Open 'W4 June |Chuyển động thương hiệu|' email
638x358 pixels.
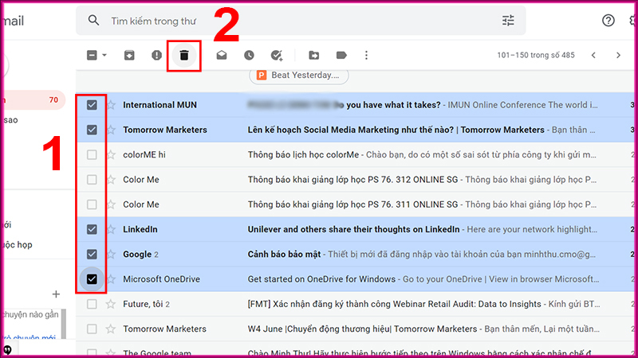point(362,329)
